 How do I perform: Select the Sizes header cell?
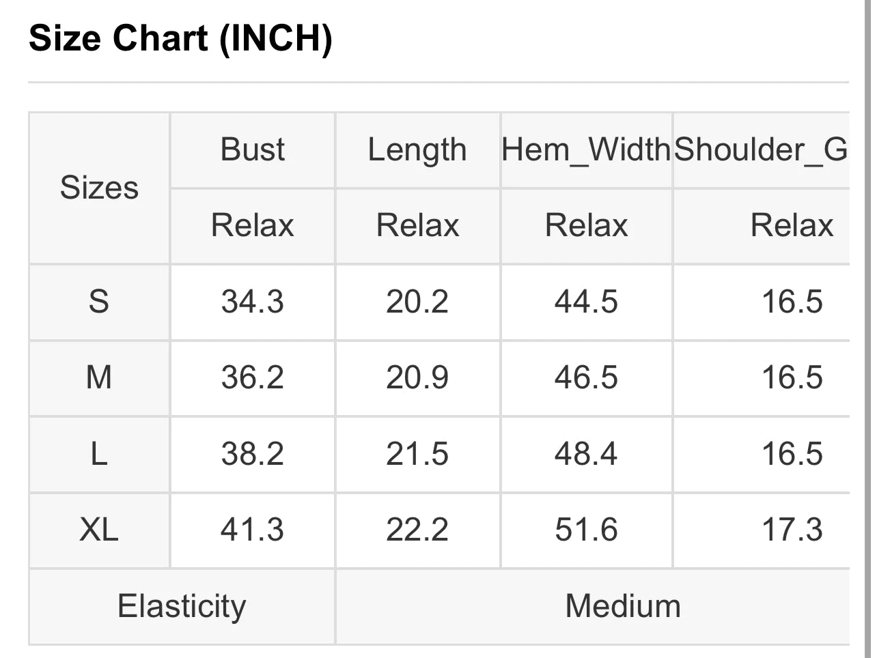99,188
